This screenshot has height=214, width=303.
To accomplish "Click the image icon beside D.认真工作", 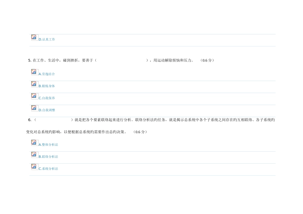I will click(x=34, y=37).
